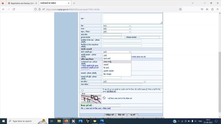View site security via the padlock icon

(x=40, y=9)
